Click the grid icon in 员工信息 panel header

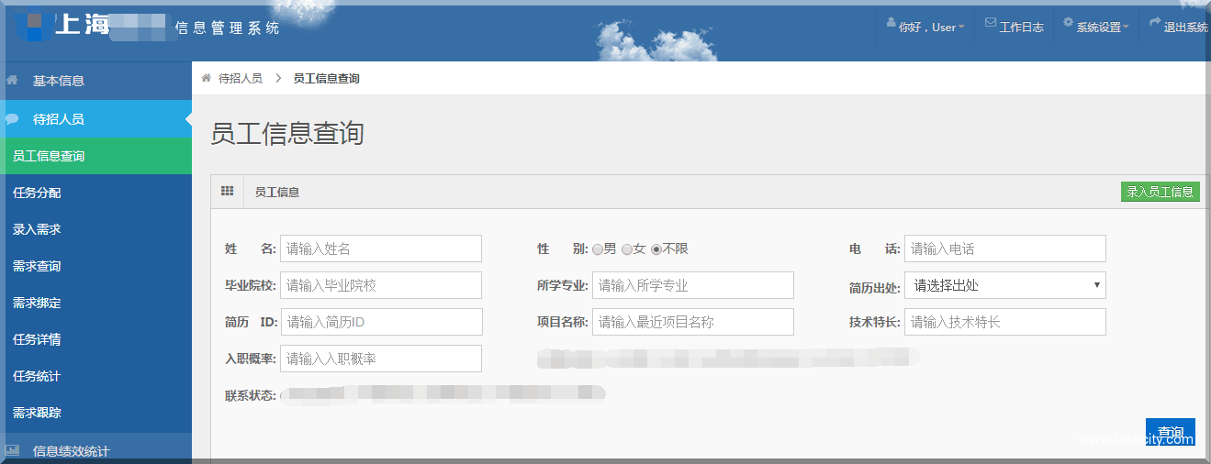coord(227,191)
